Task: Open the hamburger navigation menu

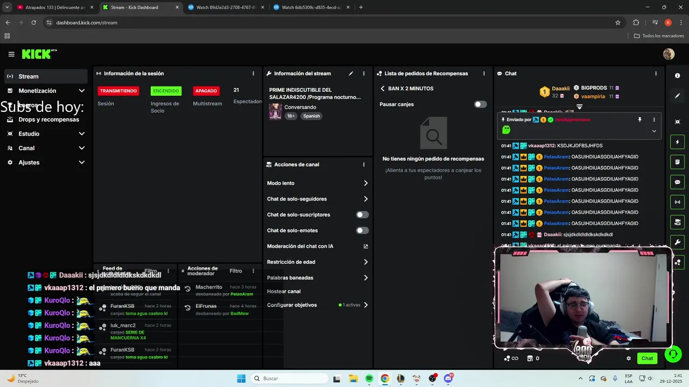Action: pos(11,54)
